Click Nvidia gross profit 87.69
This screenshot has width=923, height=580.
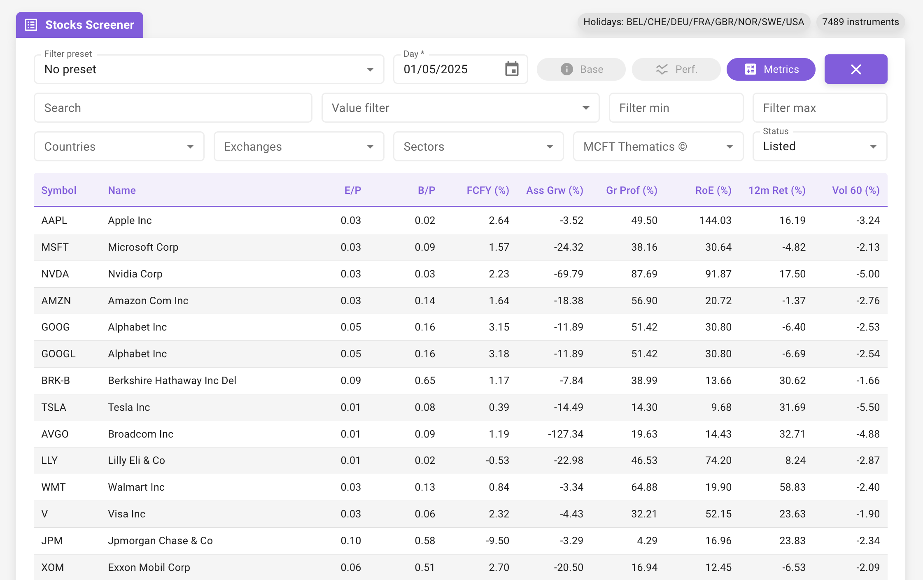(644, 274)
